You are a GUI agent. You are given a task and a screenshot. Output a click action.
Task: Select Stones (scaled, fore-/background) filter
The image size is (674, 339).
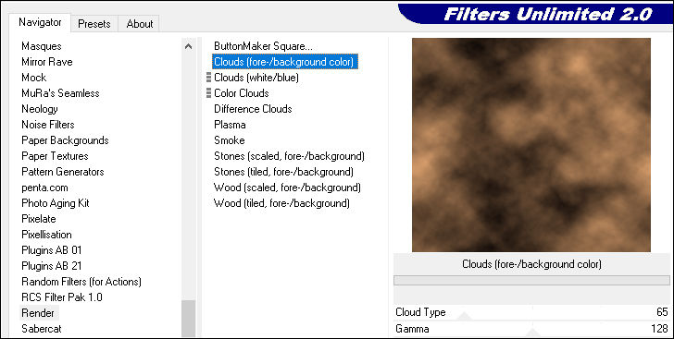tap(289, 156)
